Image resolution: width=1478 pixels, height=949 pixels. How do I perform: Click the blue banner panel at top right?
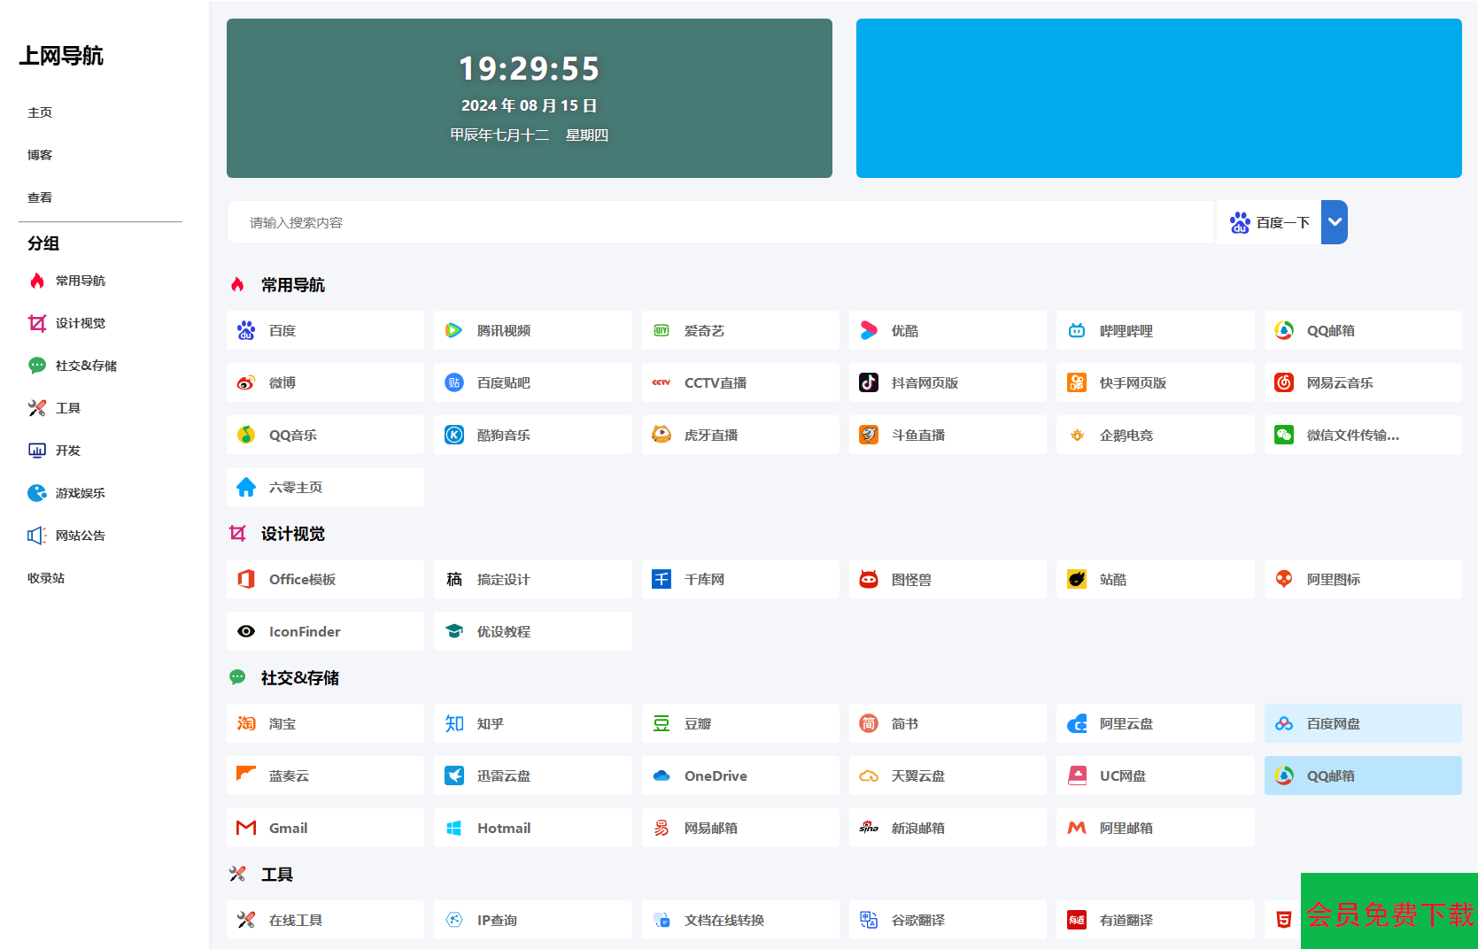point(1158,98)
